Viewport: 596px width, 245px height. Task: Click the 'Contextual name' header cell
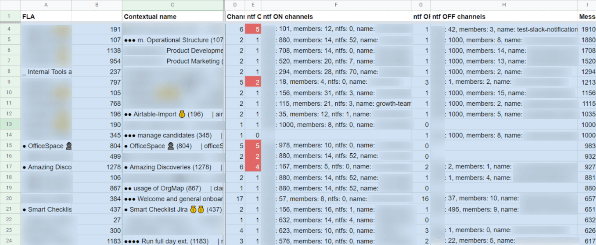(x=173, y=16)
